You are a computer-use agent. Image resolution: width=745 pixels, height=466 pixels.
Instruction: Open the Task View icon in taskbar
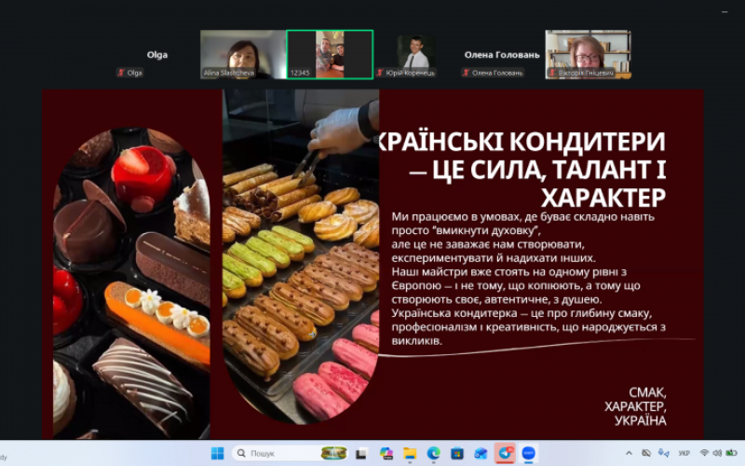click(361, 453)
